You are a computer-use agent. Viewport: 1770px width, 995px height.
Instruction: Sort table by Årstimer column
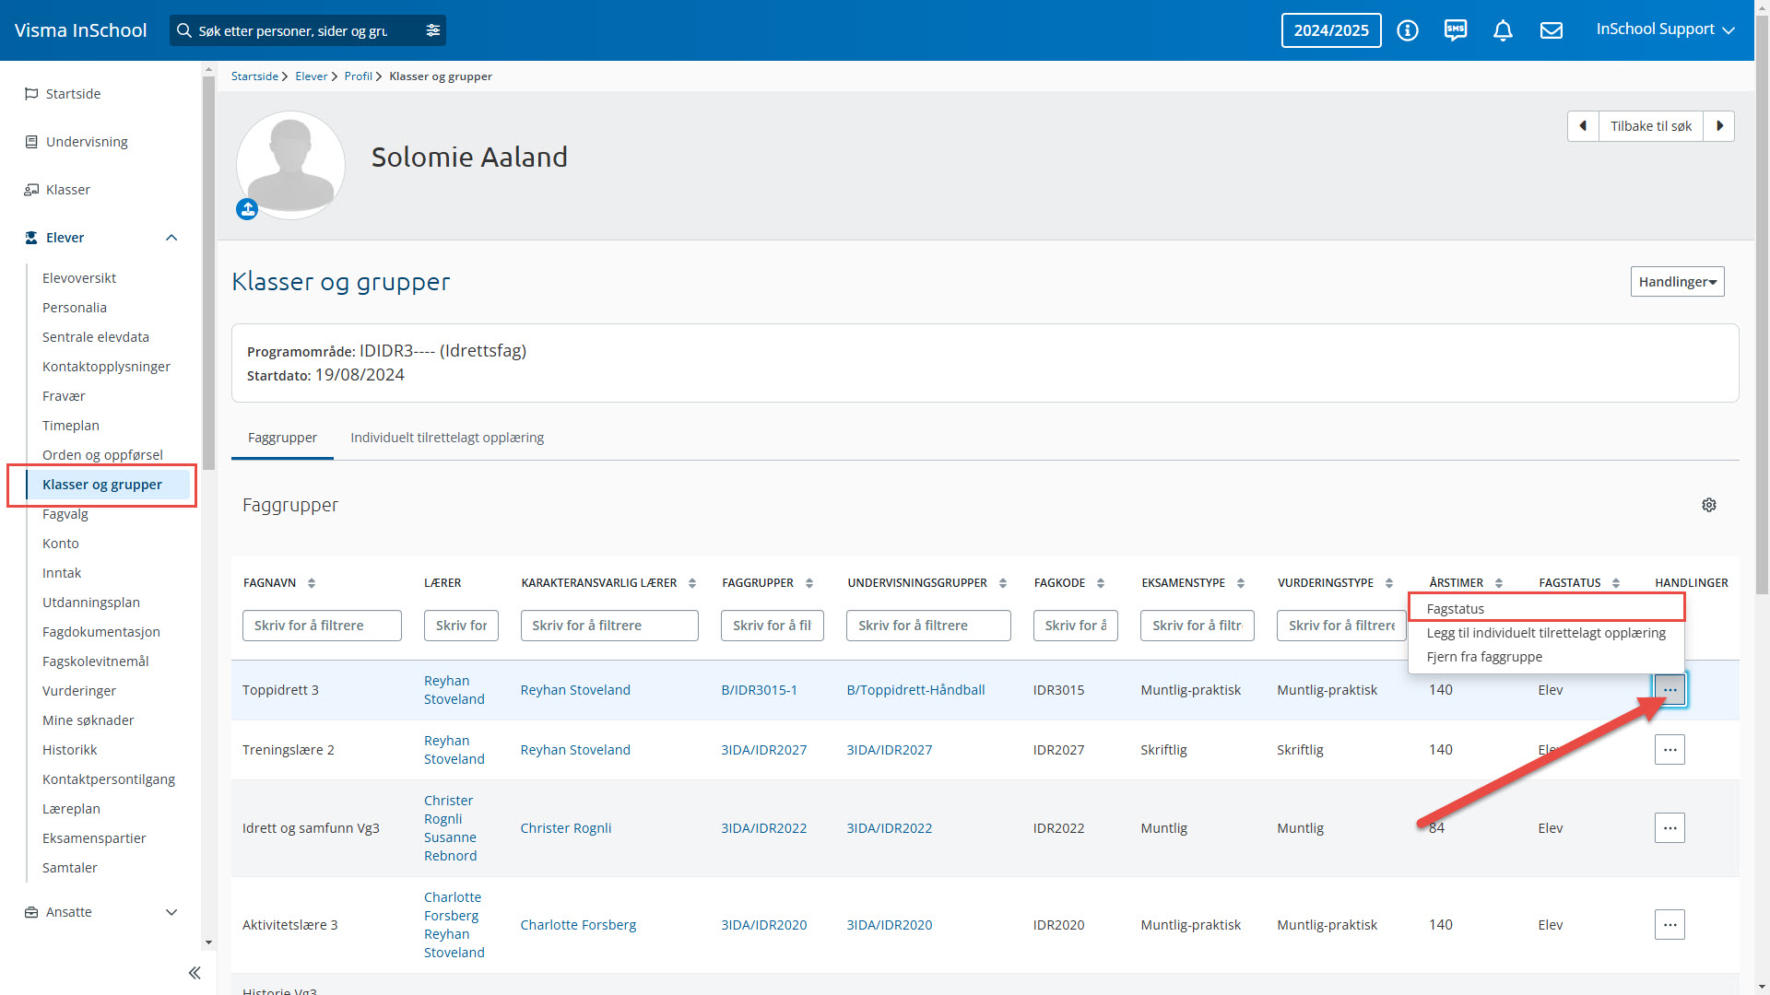click(1499, 583)
